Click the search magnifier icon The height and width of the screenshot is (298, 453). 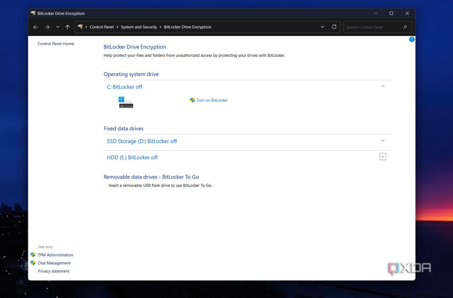tap(405, 27)
